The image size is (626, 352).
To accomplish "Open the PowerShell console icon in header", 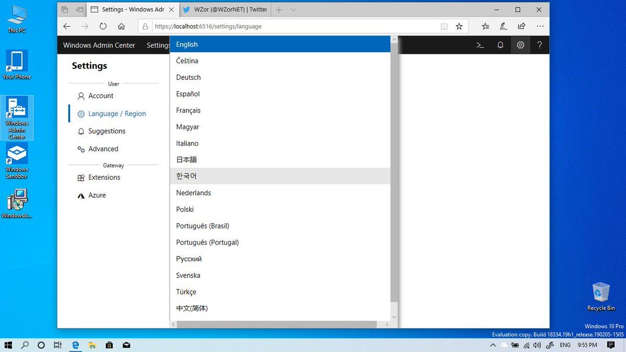I will coord(480,45).
